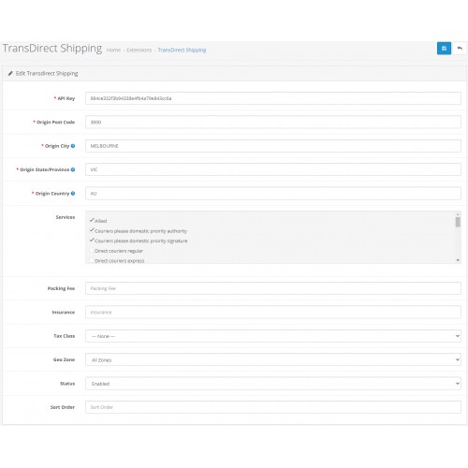Click the pencil icon beside Edit Transdirect Shipping
The width and height of the screenshot is (468, 468).
click(x=10, y=73)
